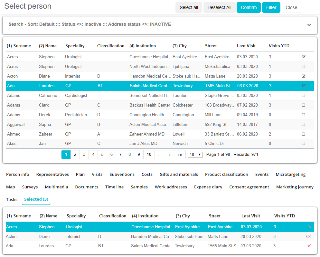The width and height of the screenshot is (320, 257).
Task: Open the page size dropdown
Action: (x=195, y=155)
